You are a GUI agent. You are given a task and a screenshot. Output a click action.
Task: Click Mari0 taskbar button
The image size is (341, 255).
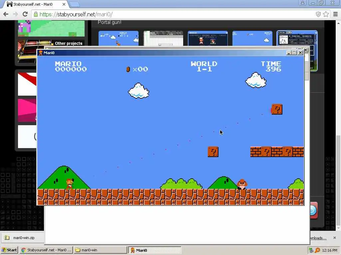click(155, 250)
